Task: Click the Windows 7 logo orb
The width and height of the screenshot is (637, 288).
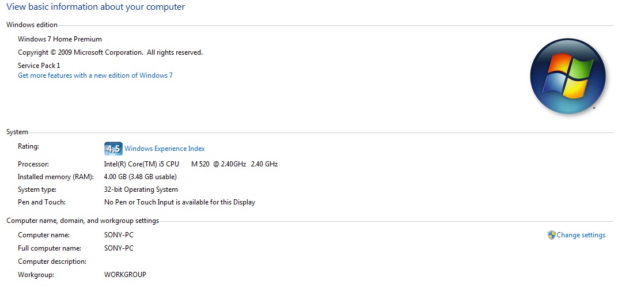Action: [567, 76]
